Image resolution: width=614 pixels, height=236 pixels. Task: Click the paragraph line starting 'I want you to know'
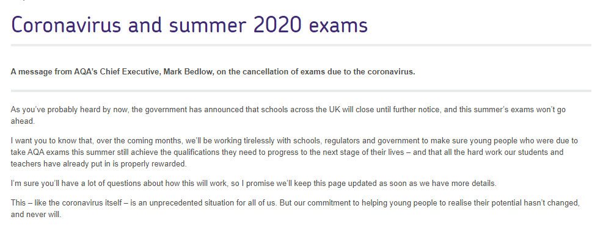point(294,141)
